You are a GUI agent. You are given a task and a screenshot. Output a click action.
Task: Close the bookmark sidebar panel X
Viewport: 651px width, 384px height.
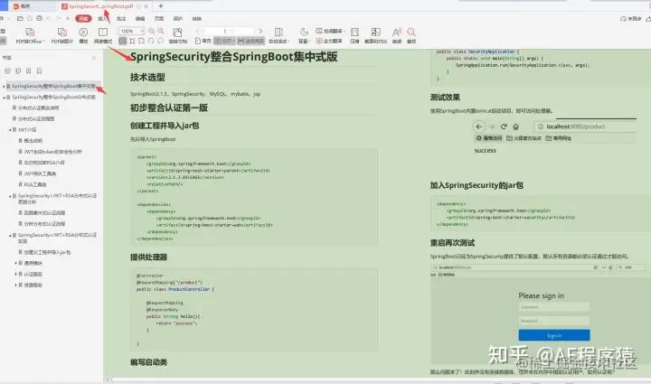[x=94, y=58]
